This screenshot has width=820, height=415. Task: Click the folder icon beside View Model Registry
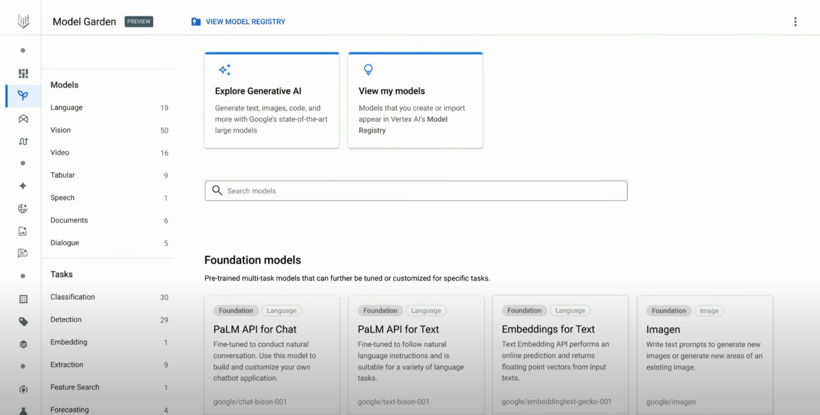(196, 22)
